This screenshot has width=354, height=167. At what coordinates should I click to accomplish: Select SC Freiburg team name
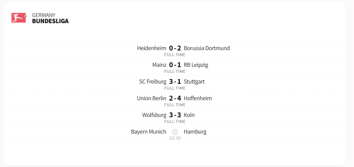[153, 82]
